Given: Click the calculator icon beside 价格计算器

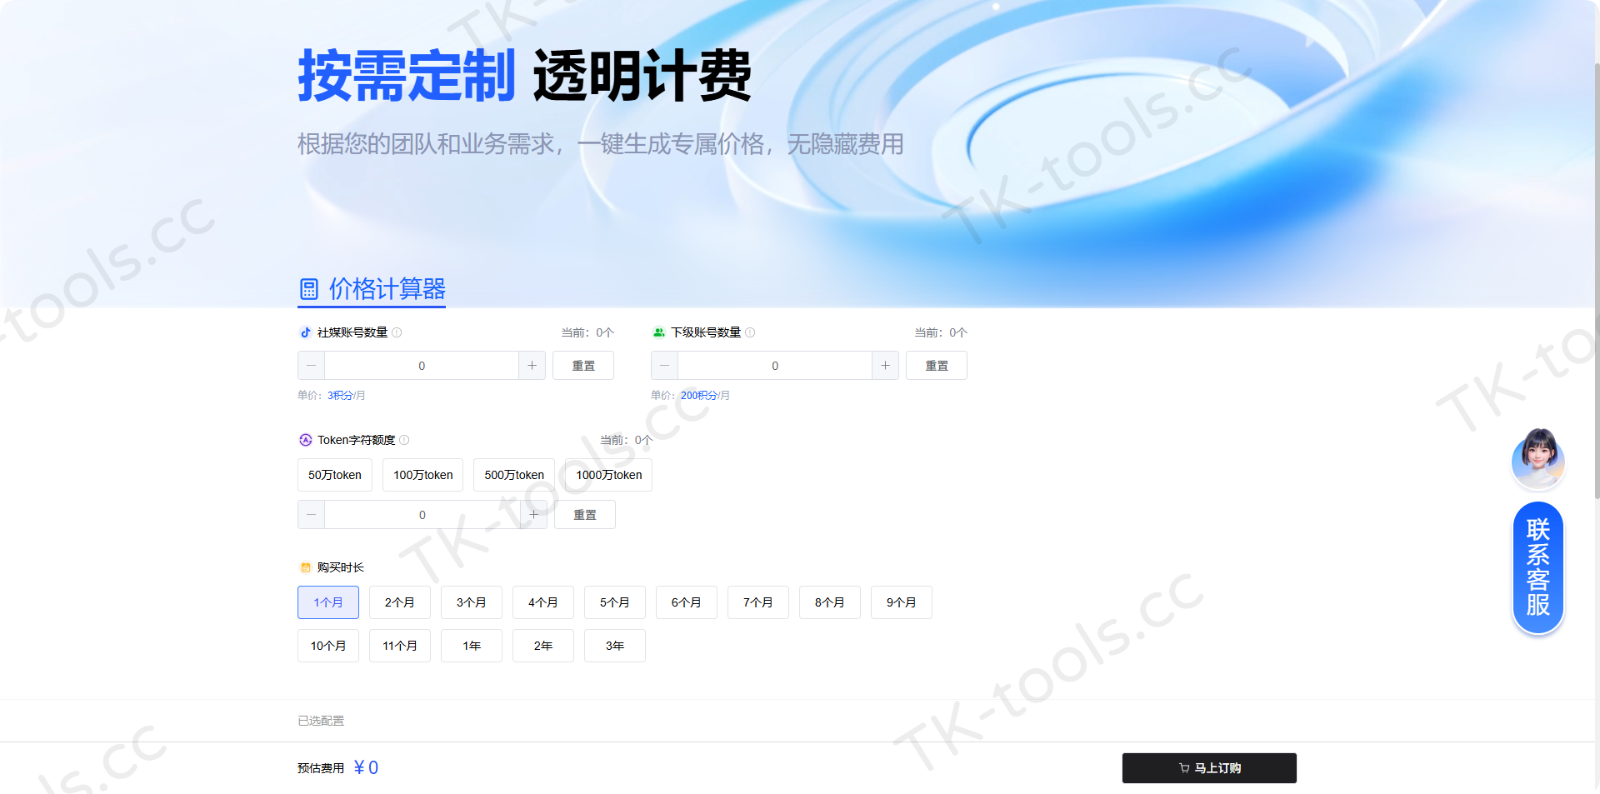Looking at the screenshot, I should (309, 289).
